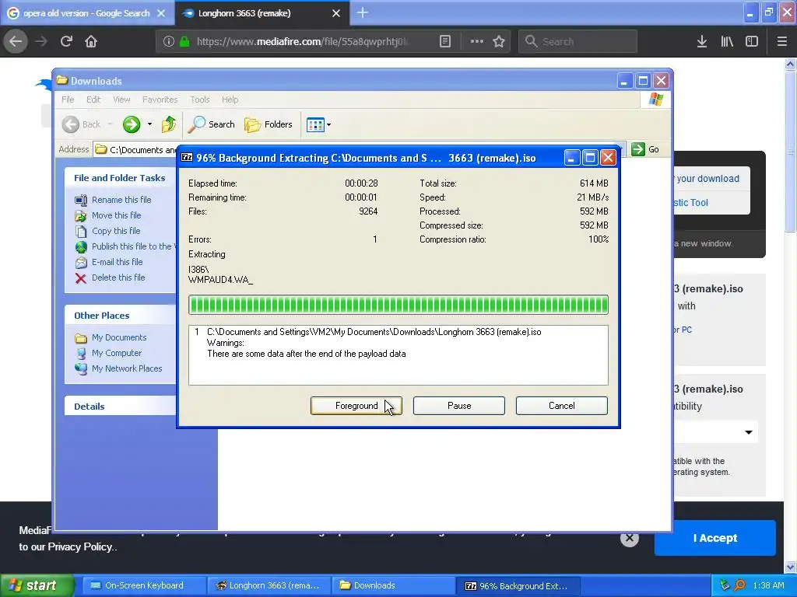Toggle reader view in Firefox
797x597 pixels.
[x=444, y=42]
